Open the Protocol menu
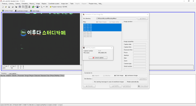The image size is (196, 106). (5, 4)
